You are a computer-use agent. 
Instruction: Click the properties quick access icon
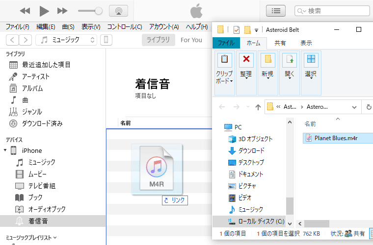[x=237, y=30]
